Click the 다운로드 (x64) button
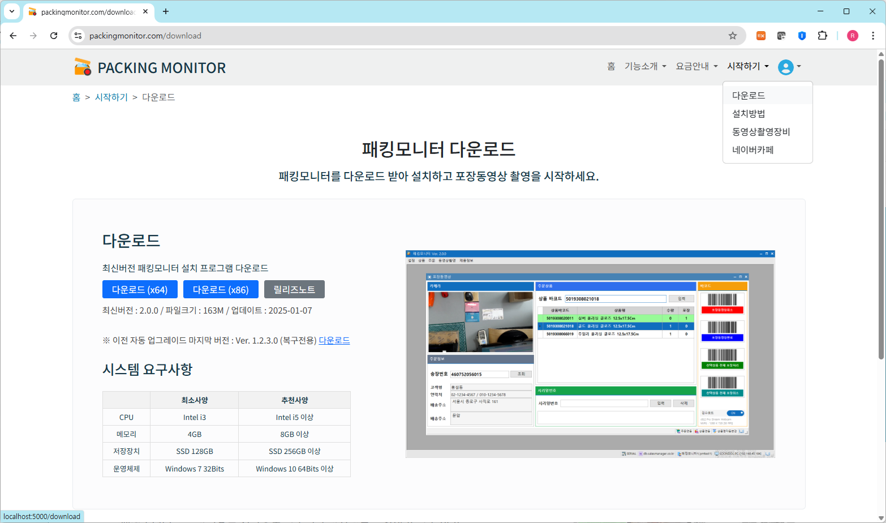Screen dimensions: 886x523 pyautogui.click(x=140, y=289)
